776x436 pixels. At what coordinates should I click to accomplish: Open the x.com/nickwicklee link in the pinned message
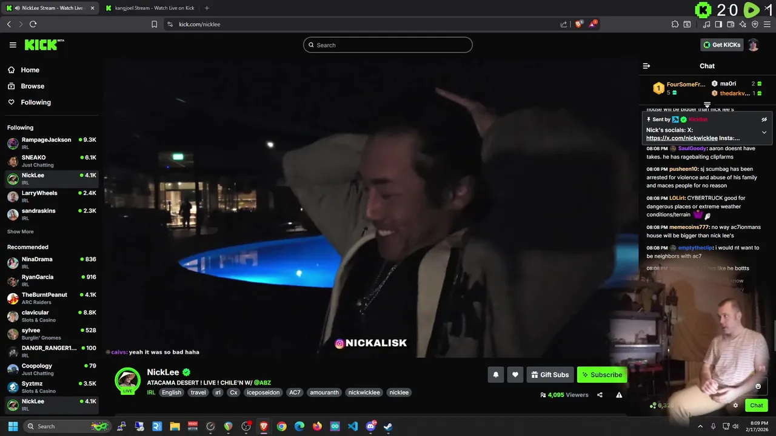coord(682,138)
